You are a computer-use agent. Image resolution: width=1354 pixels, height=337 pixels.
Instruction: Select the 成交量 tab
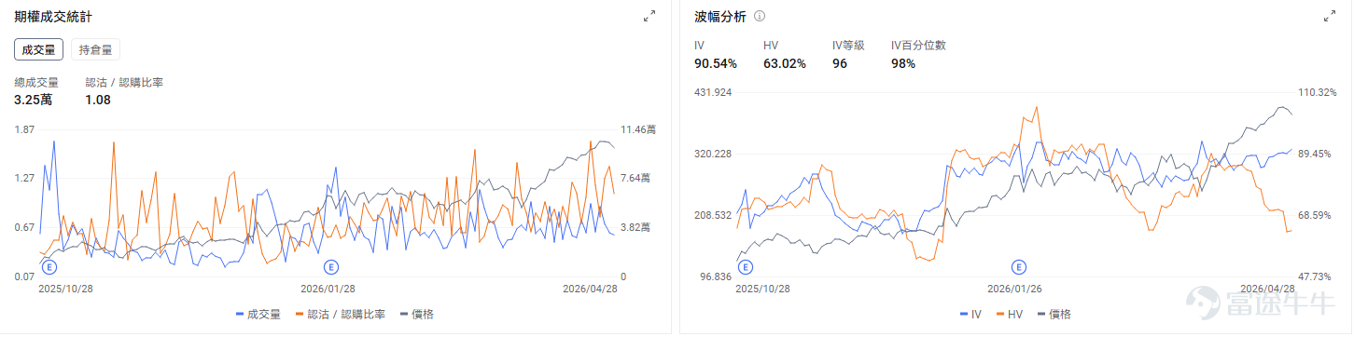39,50
